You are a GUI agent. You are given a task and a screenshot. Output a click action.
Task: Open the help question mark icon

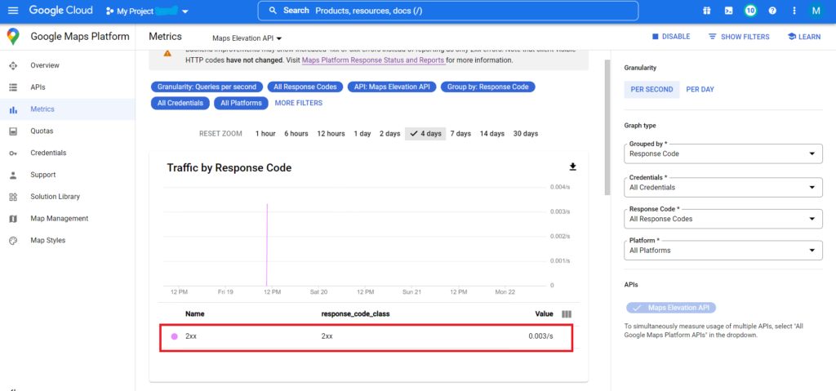[x=772, y=11]
